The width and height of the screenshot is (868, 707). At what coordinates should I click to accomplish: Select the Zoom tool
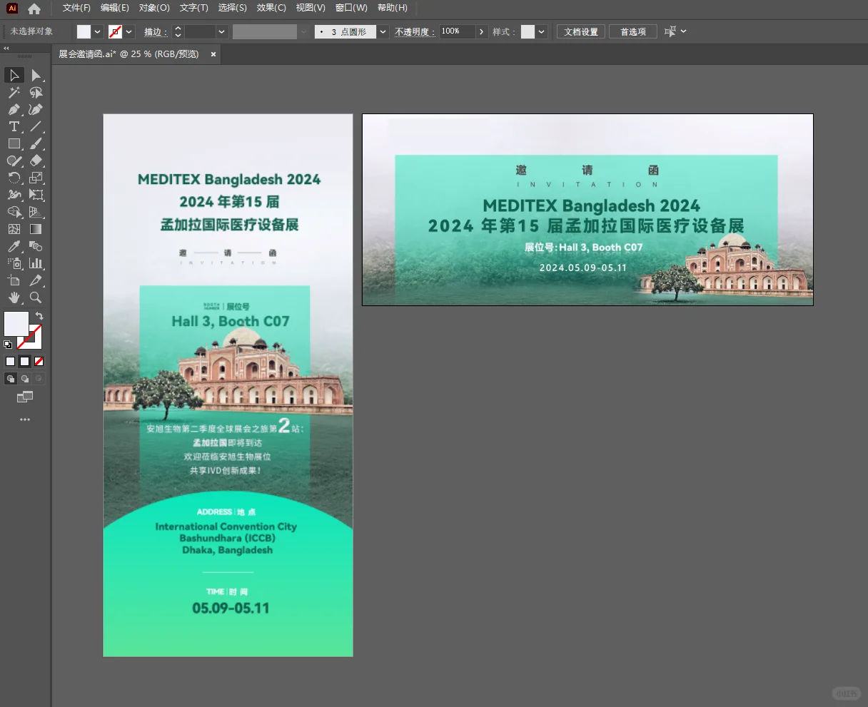click(36, 297)
